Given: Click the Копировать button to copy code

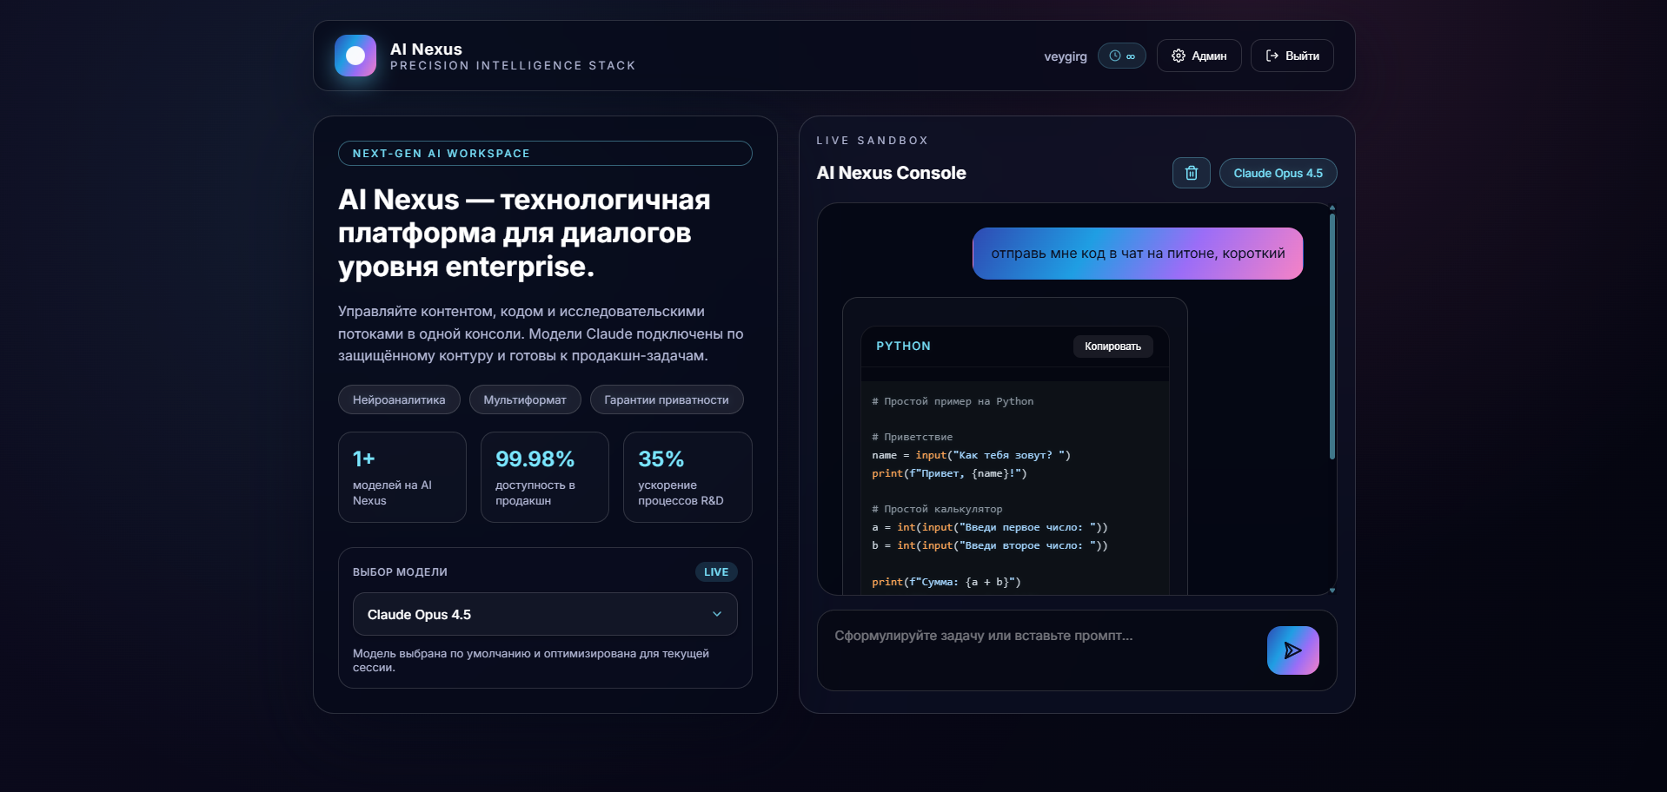Looking at the screenshot, I should [x=1112, y=346].
